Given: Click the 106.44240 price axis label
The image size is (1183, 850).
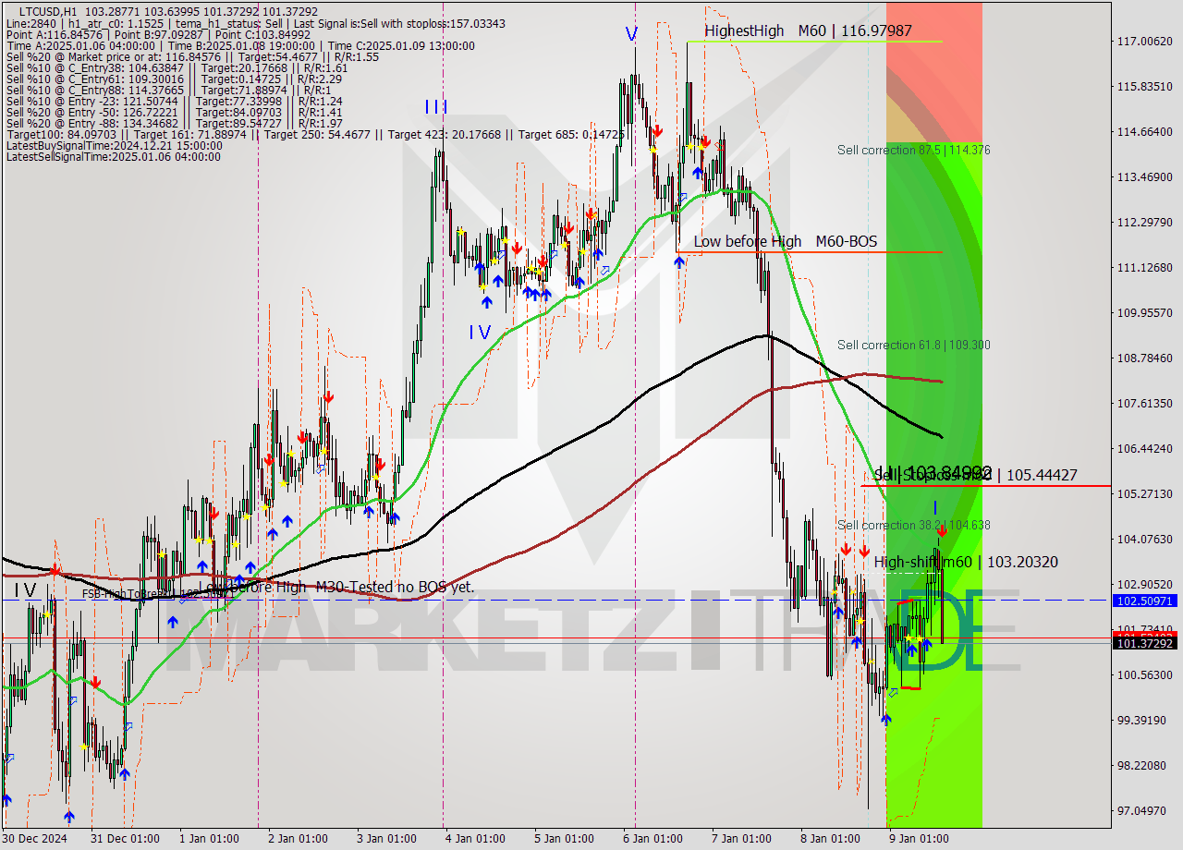Looking at the screenshot, I should click(1144, 449).
